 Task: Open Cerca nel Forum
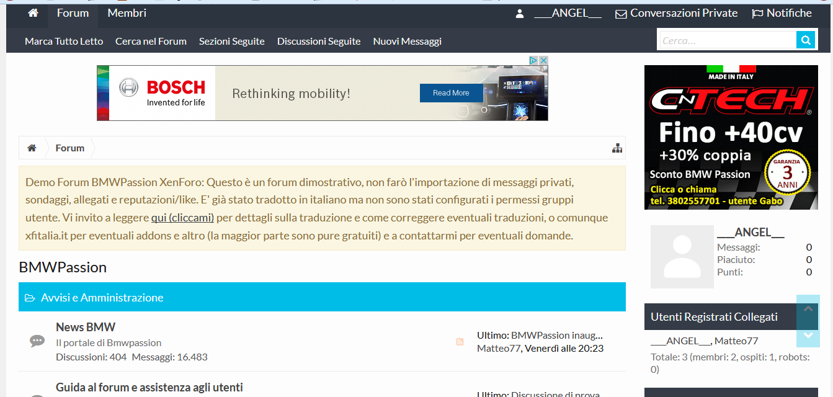point(151,41)
